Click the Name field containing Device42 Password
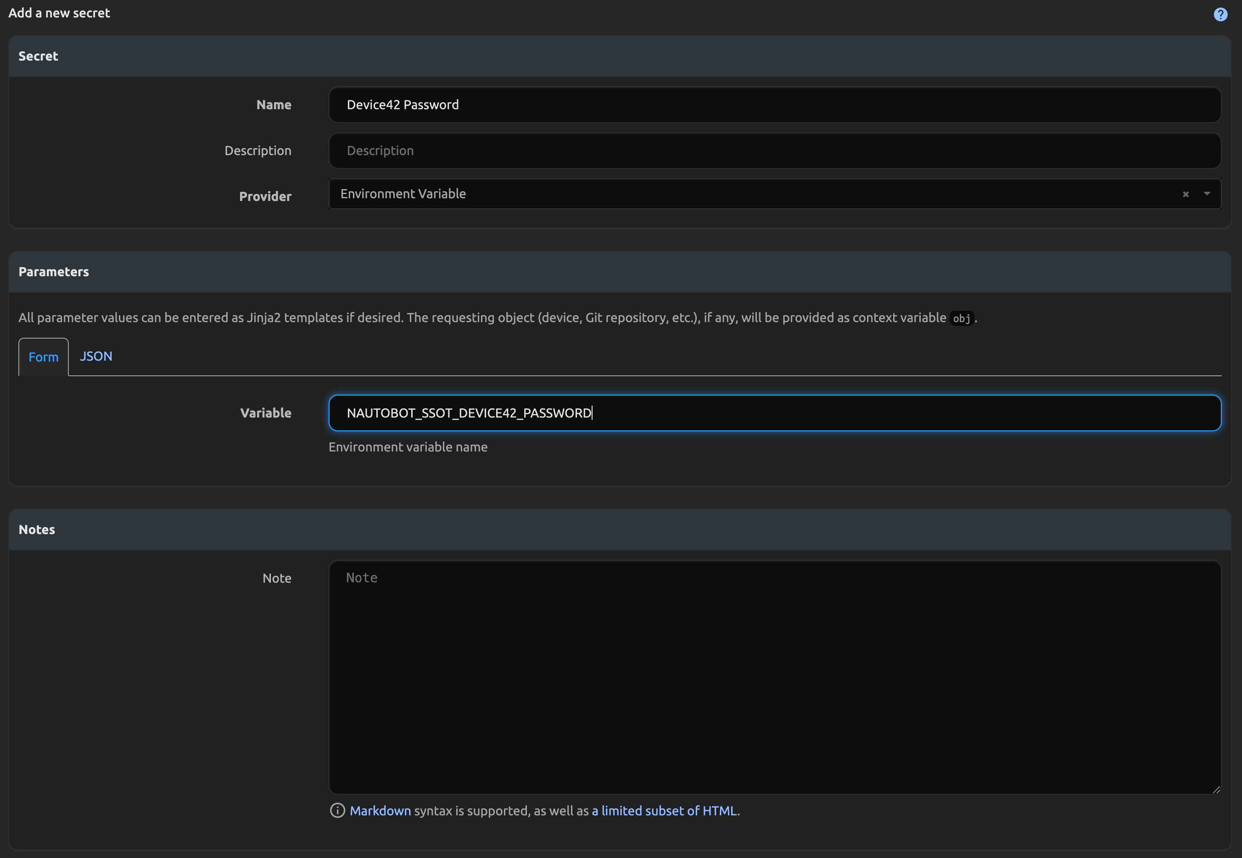The width and height of the screenshot is (1242, 858). click(774, 105)
